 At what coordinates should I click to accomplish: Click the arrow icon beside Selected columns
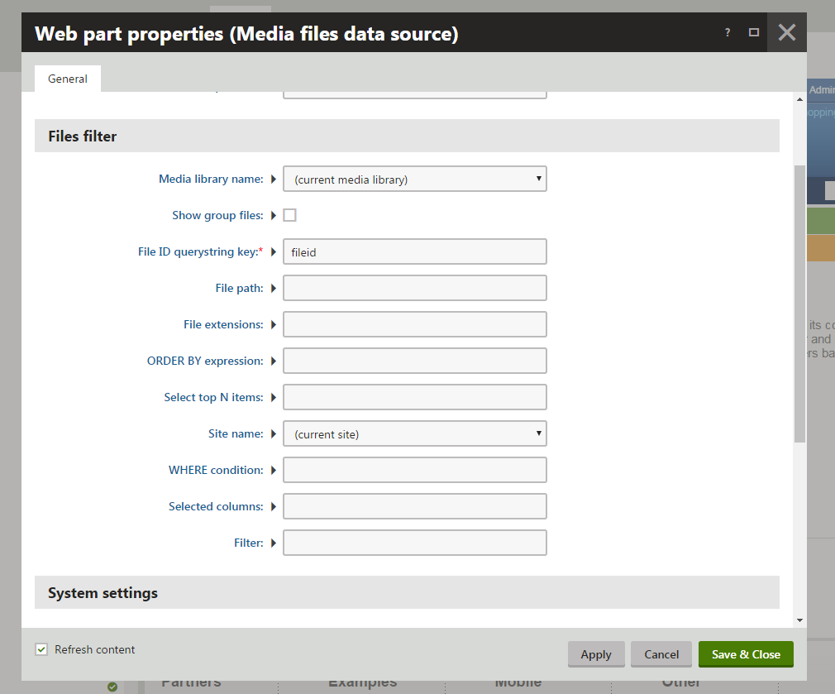[274, 506]
